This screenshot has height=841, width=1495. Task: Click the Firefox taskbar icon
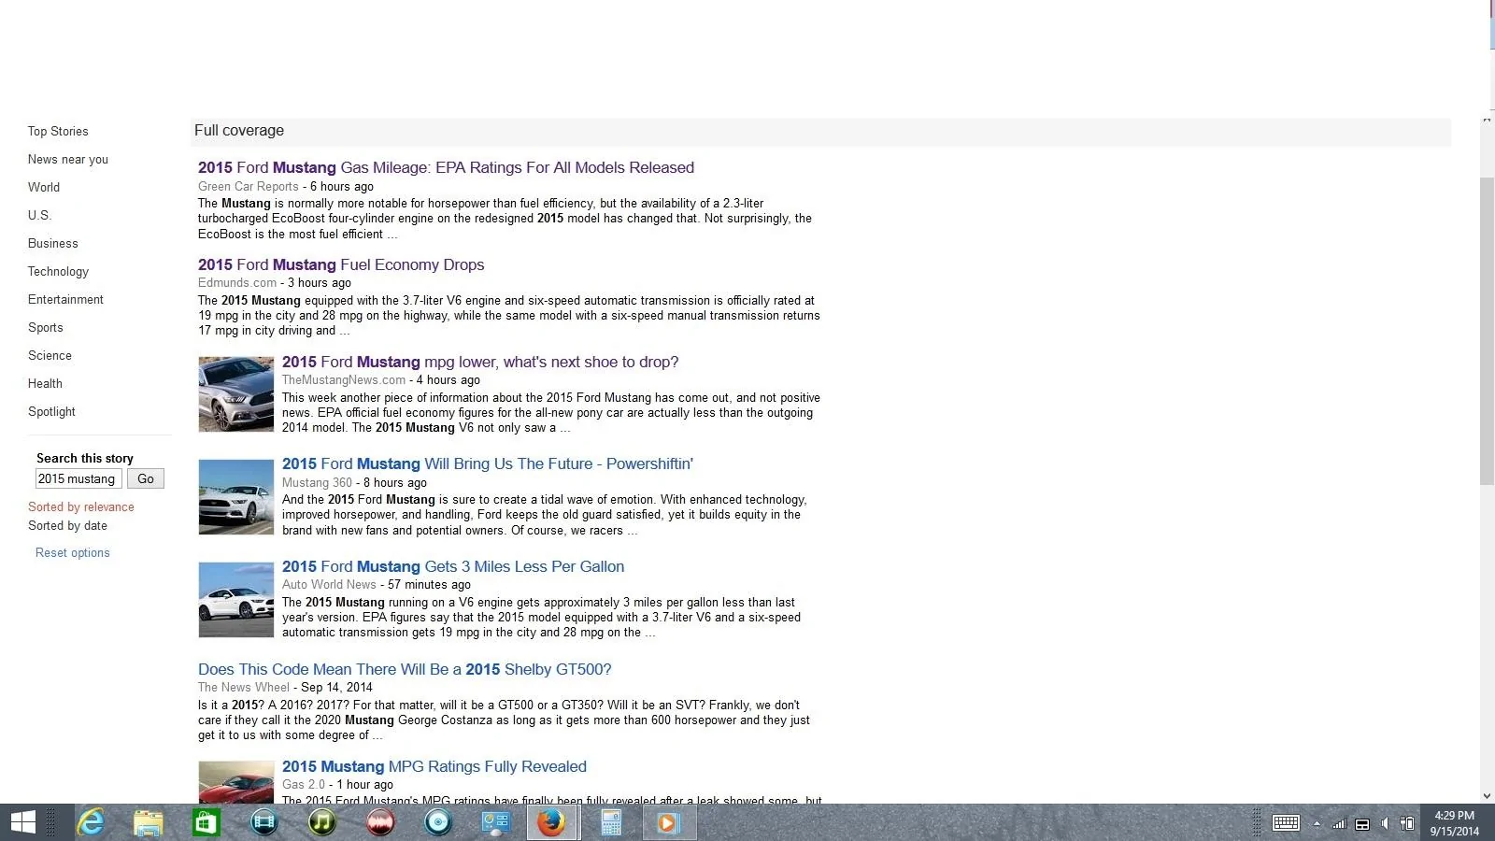coord(550,822)
